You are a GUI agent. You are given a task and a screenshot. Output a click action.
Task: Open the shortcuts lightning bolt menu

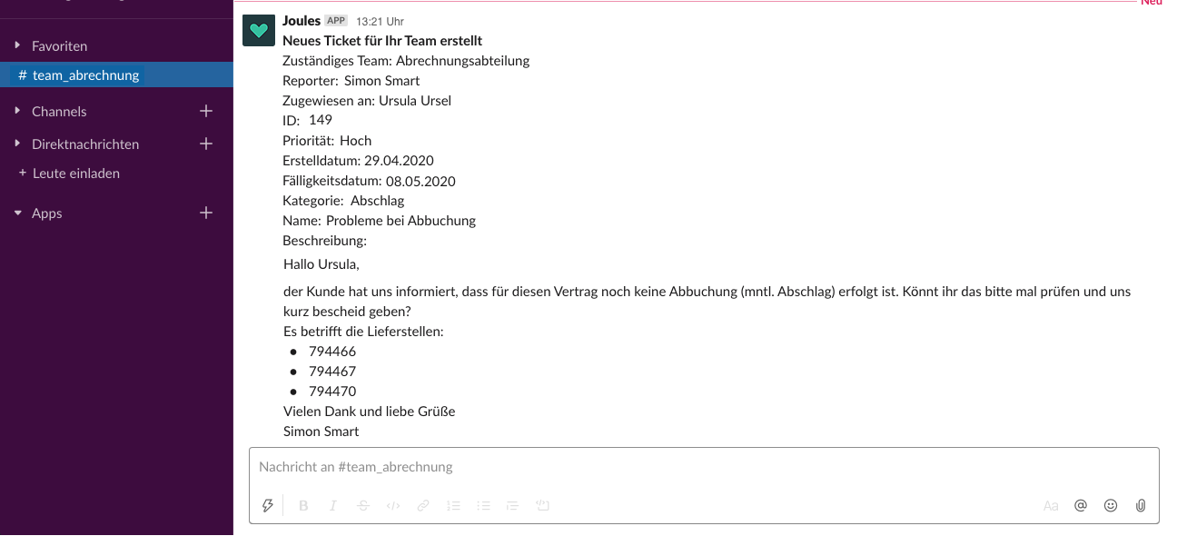(x=268, y=506)
